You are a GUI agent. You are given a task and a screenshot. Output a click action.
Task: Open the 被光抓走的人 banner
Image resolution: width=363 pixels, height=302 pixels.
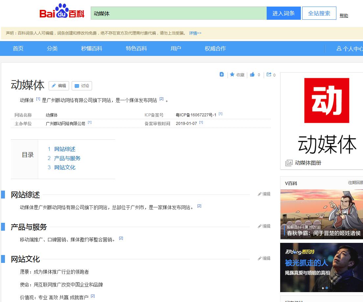coord(322,267)
